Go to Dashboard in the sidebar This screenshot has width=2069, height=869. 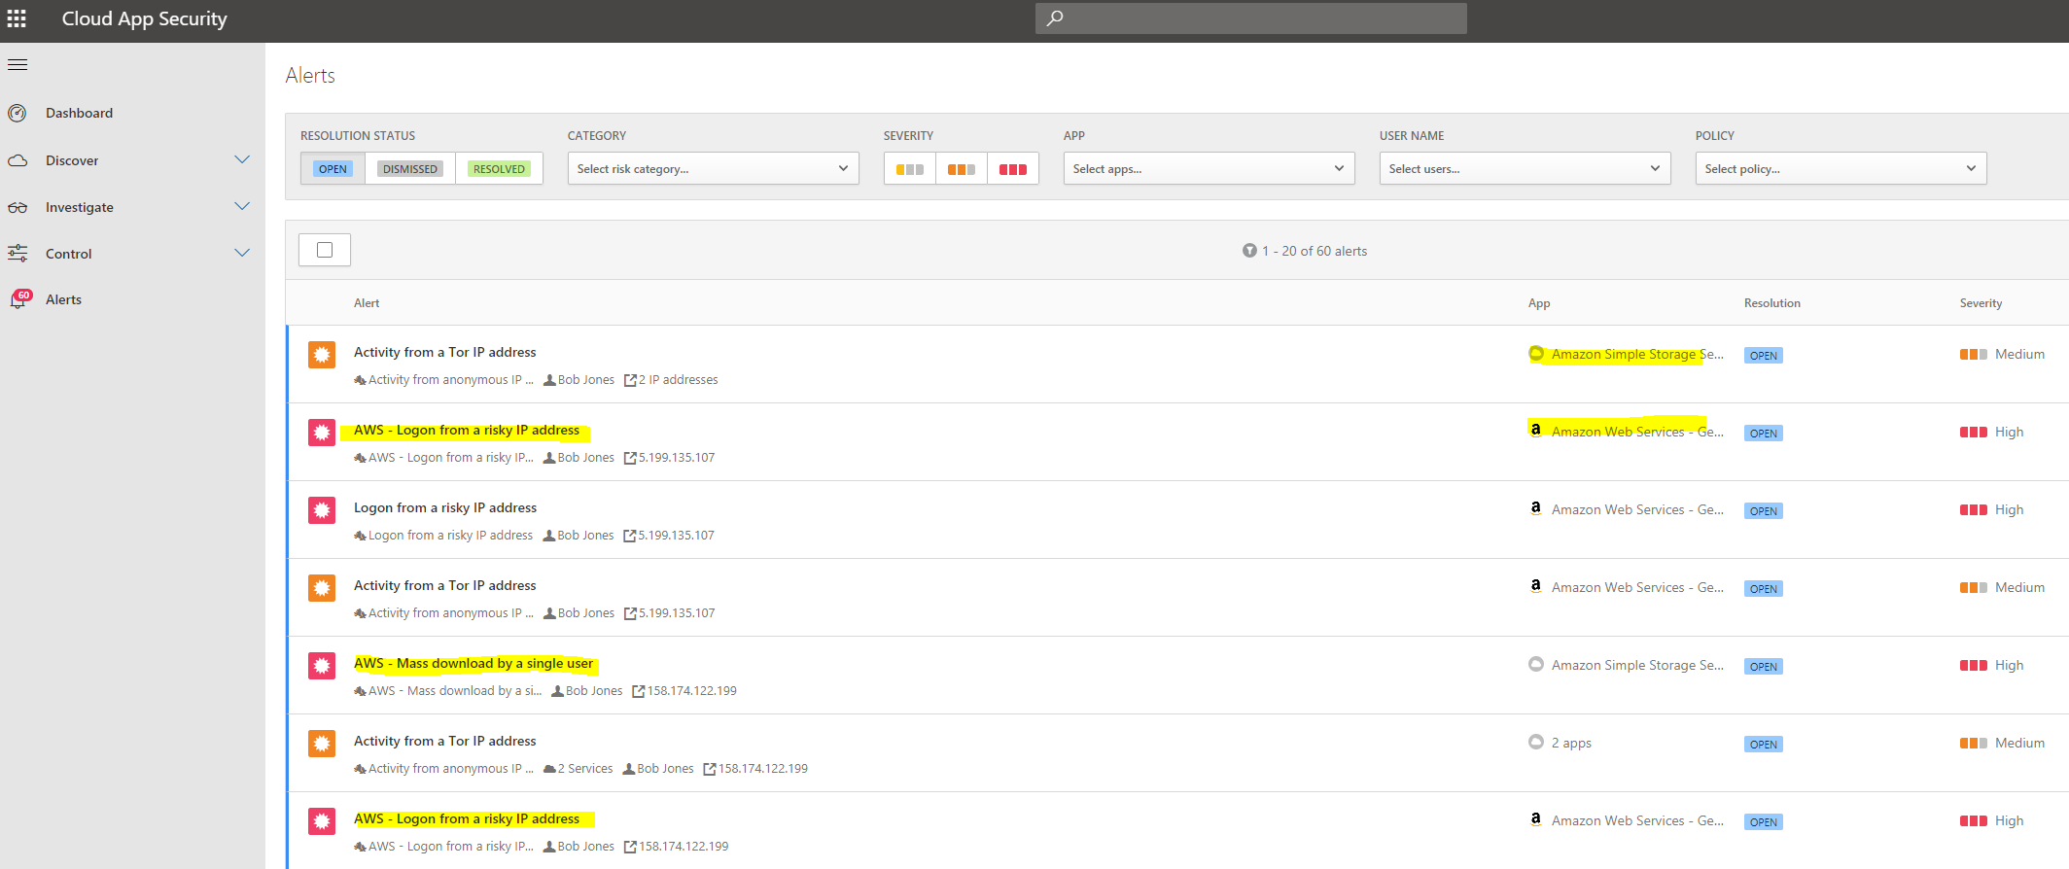click(x=79, y=114)
